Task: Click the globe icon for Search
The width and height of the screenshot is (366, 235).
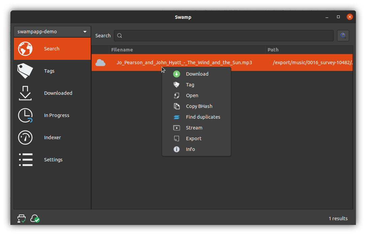Action: [25, 49]
